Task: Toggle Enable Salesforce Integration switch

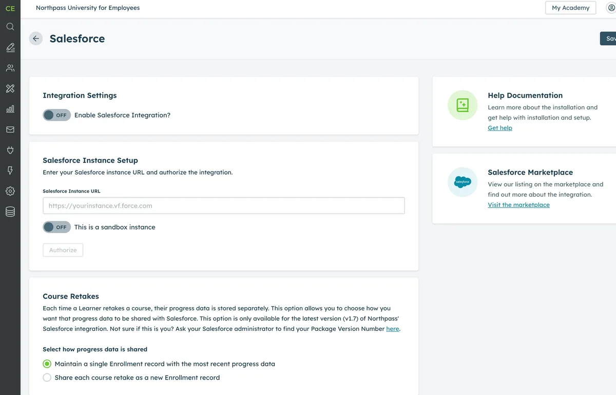Action: tap(56, 115)
